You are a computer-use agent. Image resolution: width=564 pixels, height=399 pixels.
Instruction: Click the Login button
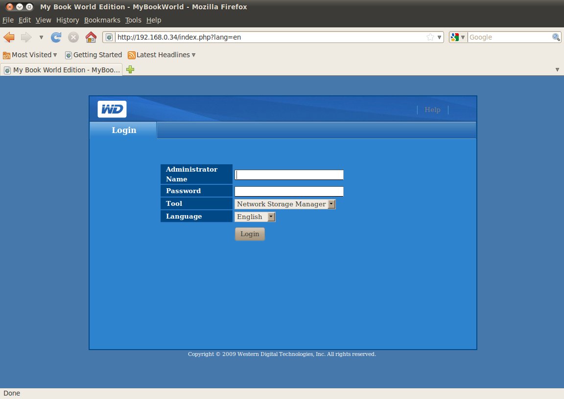[x=250, y=234]
